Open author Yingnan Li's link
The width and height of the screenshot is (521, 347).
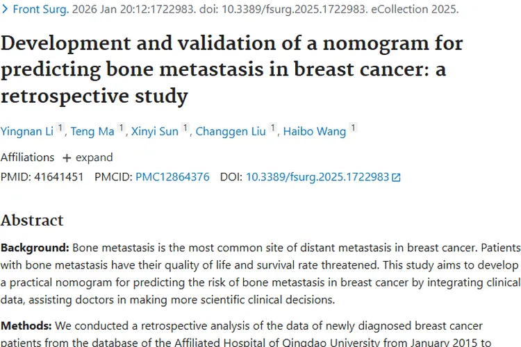pyautogui.click(x=26, y=131)
